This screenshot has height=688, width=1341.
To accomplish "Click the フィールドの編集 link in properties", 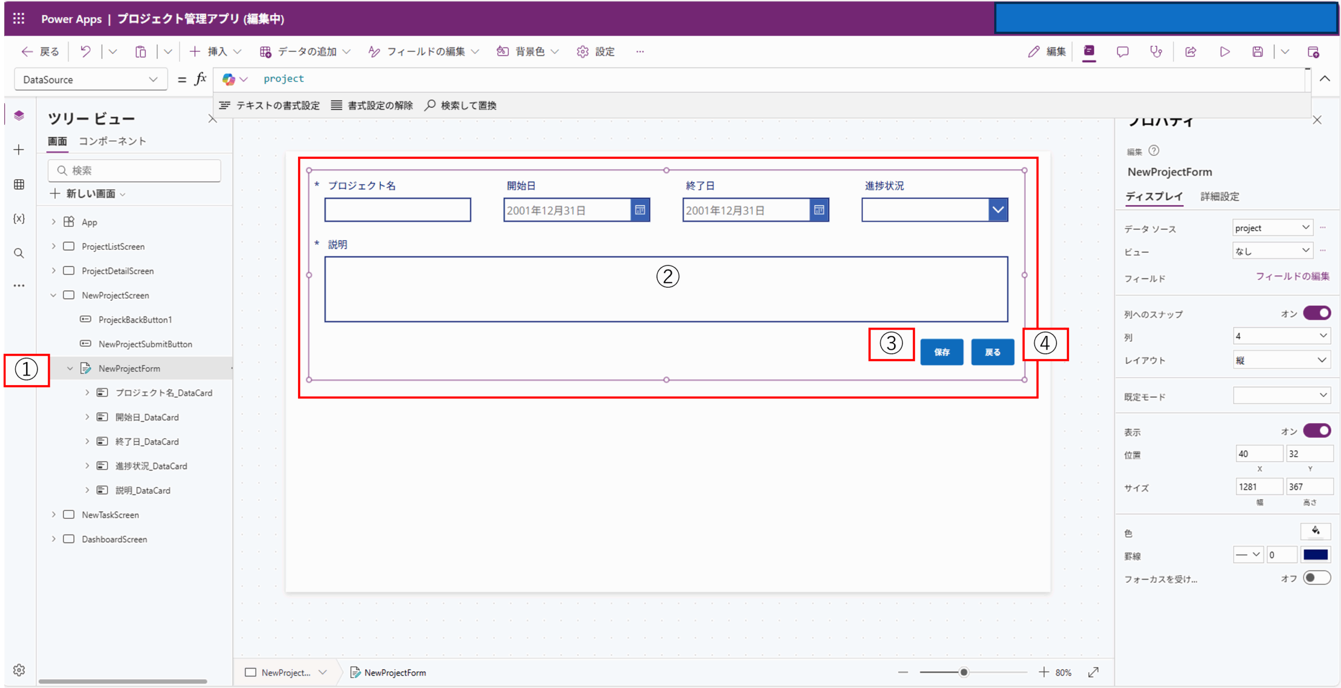I will pyautogui.click(x=1292, y=276).
